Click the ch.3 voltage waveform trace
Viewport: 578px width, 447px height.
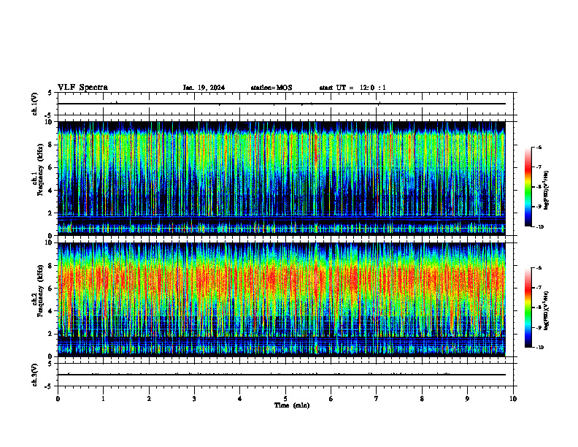pyautogui.click(x=281, y=375)
